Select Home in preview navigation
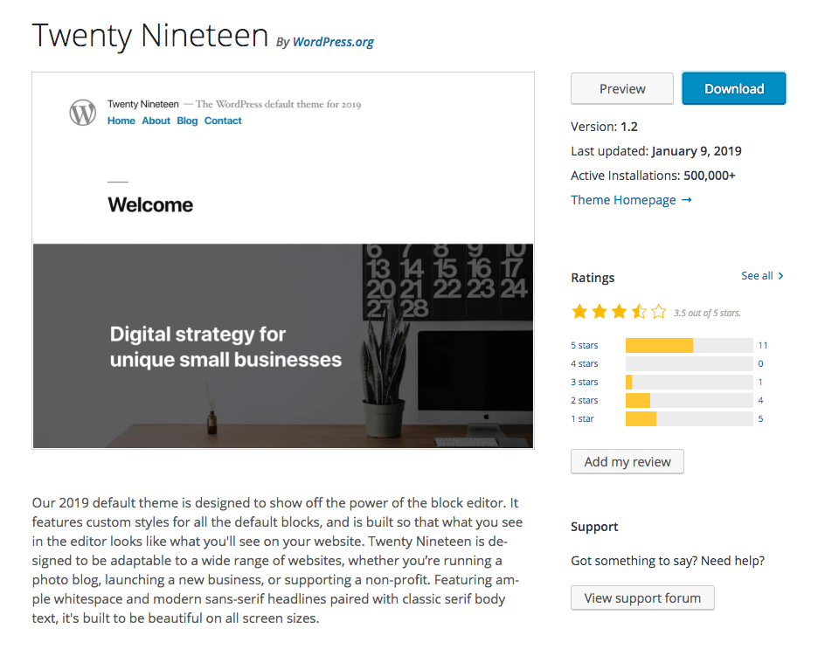The height and width of the screenshot is (649, 818). 121,121
